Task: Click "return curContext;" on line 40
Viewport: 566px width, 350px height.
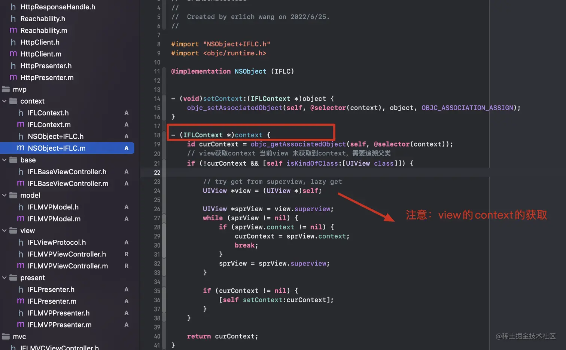Action: coord(223,336)
